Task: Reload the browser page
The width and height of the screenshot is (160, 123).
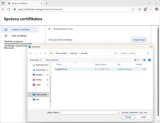Action: coord(9,9)
